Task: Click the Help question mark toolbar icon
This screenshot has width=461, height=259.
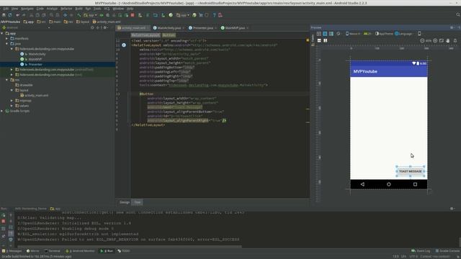Action: click(x=215, y=15)
